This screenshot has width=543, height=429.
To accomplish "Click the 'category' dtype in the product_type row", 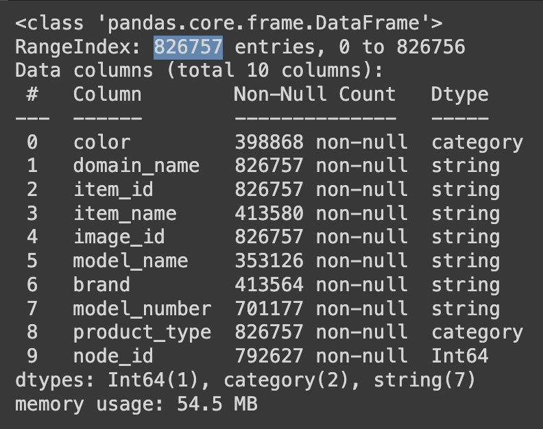I will pos(477,333).
